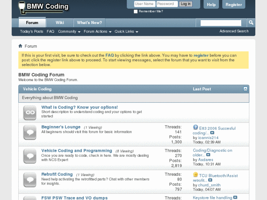Open Keystore file handling thread

pyautogui.click(x=212, y=198)
